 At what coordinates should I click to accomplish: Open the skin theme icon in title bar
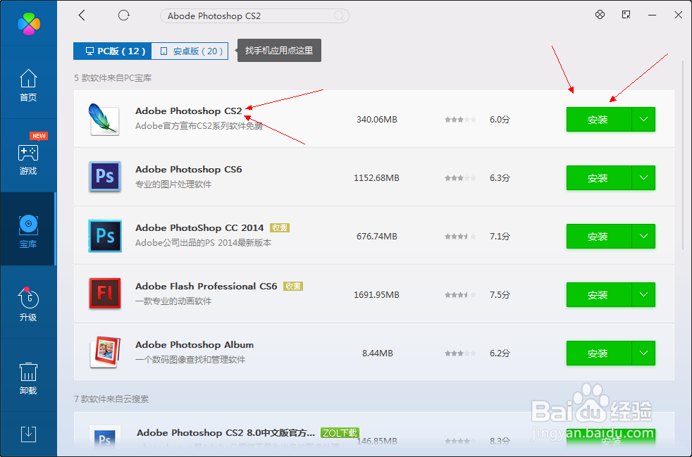600,15
